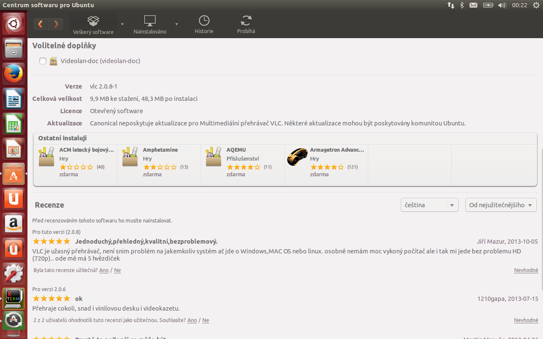
Task: Open Nainstalováno section
Action: coord(150,25)
